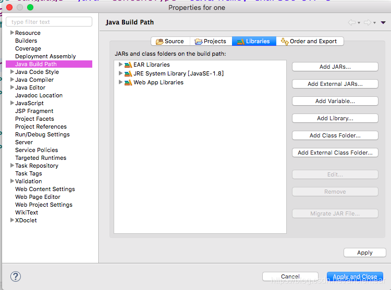Screen dimensions: 391x290
Task: Expand JRE System Library [JavaSE-1.8]
Action: coord(120,73)
